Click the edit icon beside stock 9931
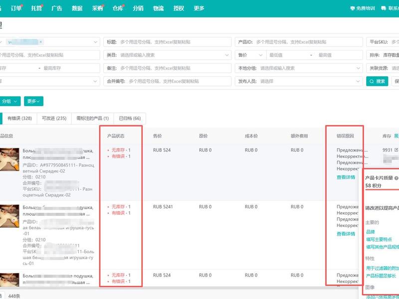 (396, 150)
